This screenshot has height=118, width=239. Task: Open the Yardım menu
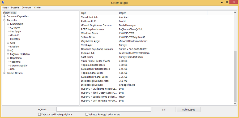38,8
